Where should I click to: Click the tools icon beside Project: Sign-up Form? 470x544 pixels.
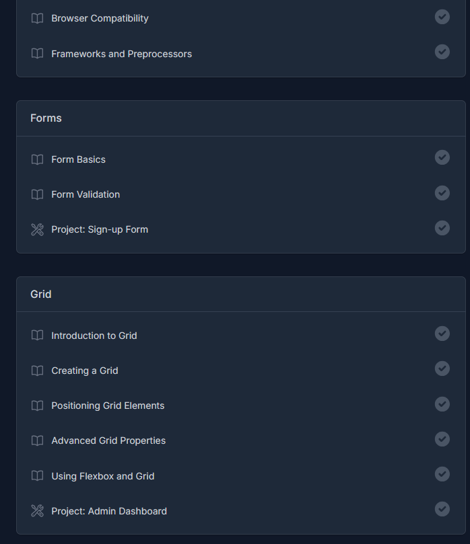[37, 229]
